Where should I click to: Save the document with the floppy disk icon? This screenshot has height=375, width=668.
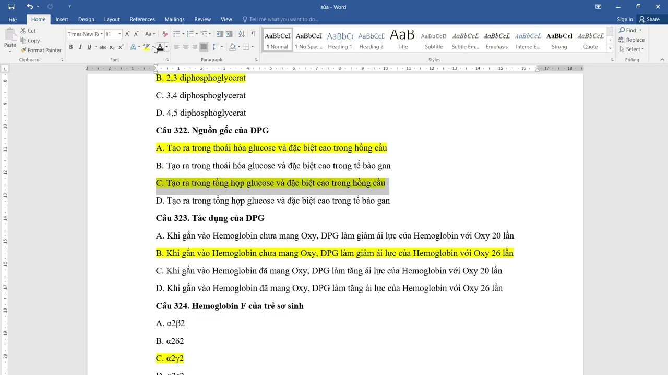click(x=11, y=7)
